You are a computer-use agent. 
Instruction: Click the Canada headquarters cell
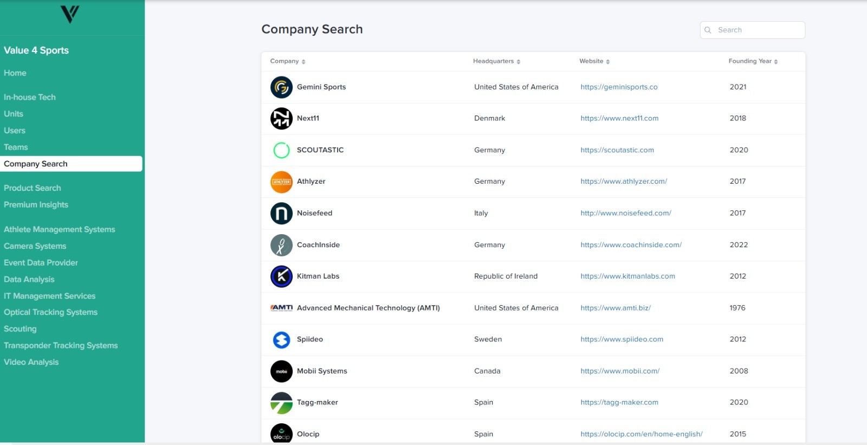coord(487,371)
